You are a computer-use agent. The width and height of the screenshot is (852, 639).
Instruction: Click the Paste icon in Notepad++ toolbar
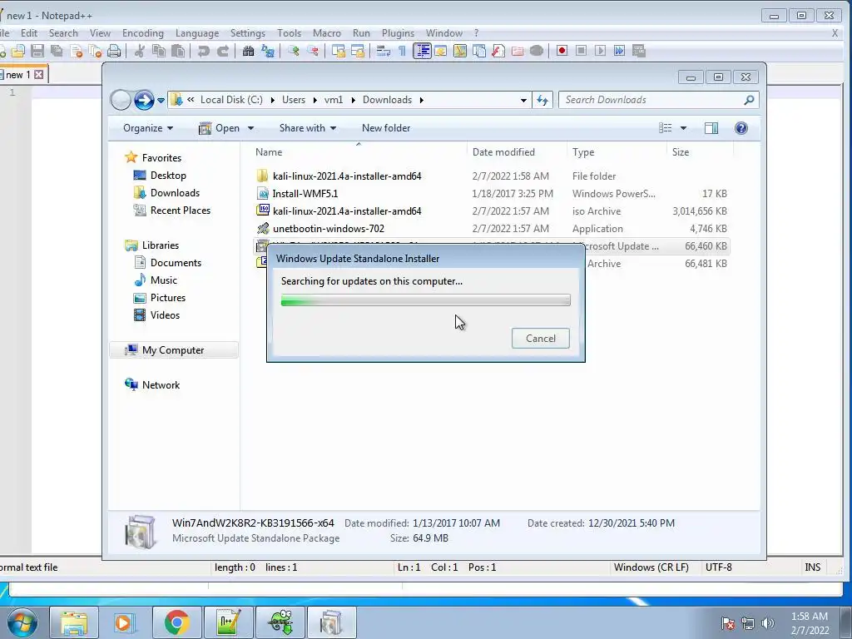pyautogui.click(x=178, y=51)
